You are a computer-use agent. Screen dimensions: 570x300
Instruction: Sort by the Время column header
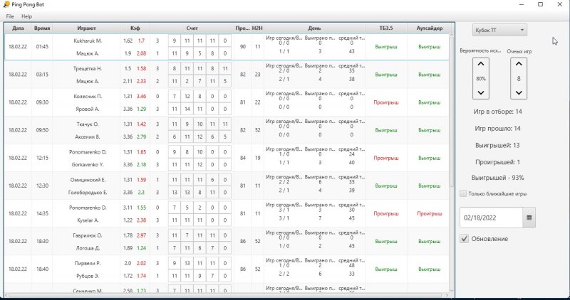point(42,28)
